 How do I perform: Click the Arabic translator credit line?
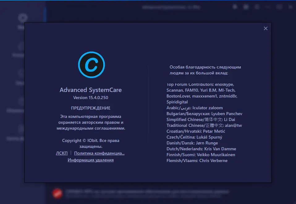click(194, 108)
